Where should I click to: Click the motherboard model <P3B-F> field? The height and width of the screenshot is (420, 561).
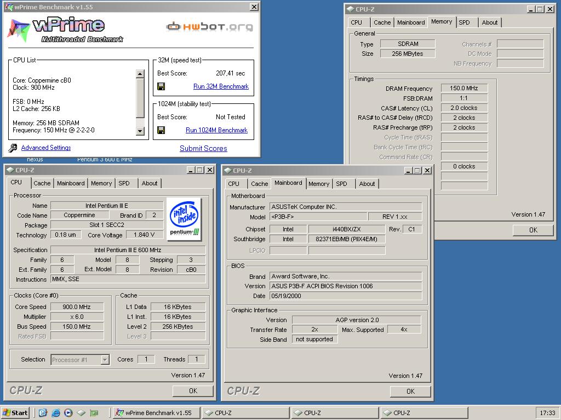[x=318, y=217]
